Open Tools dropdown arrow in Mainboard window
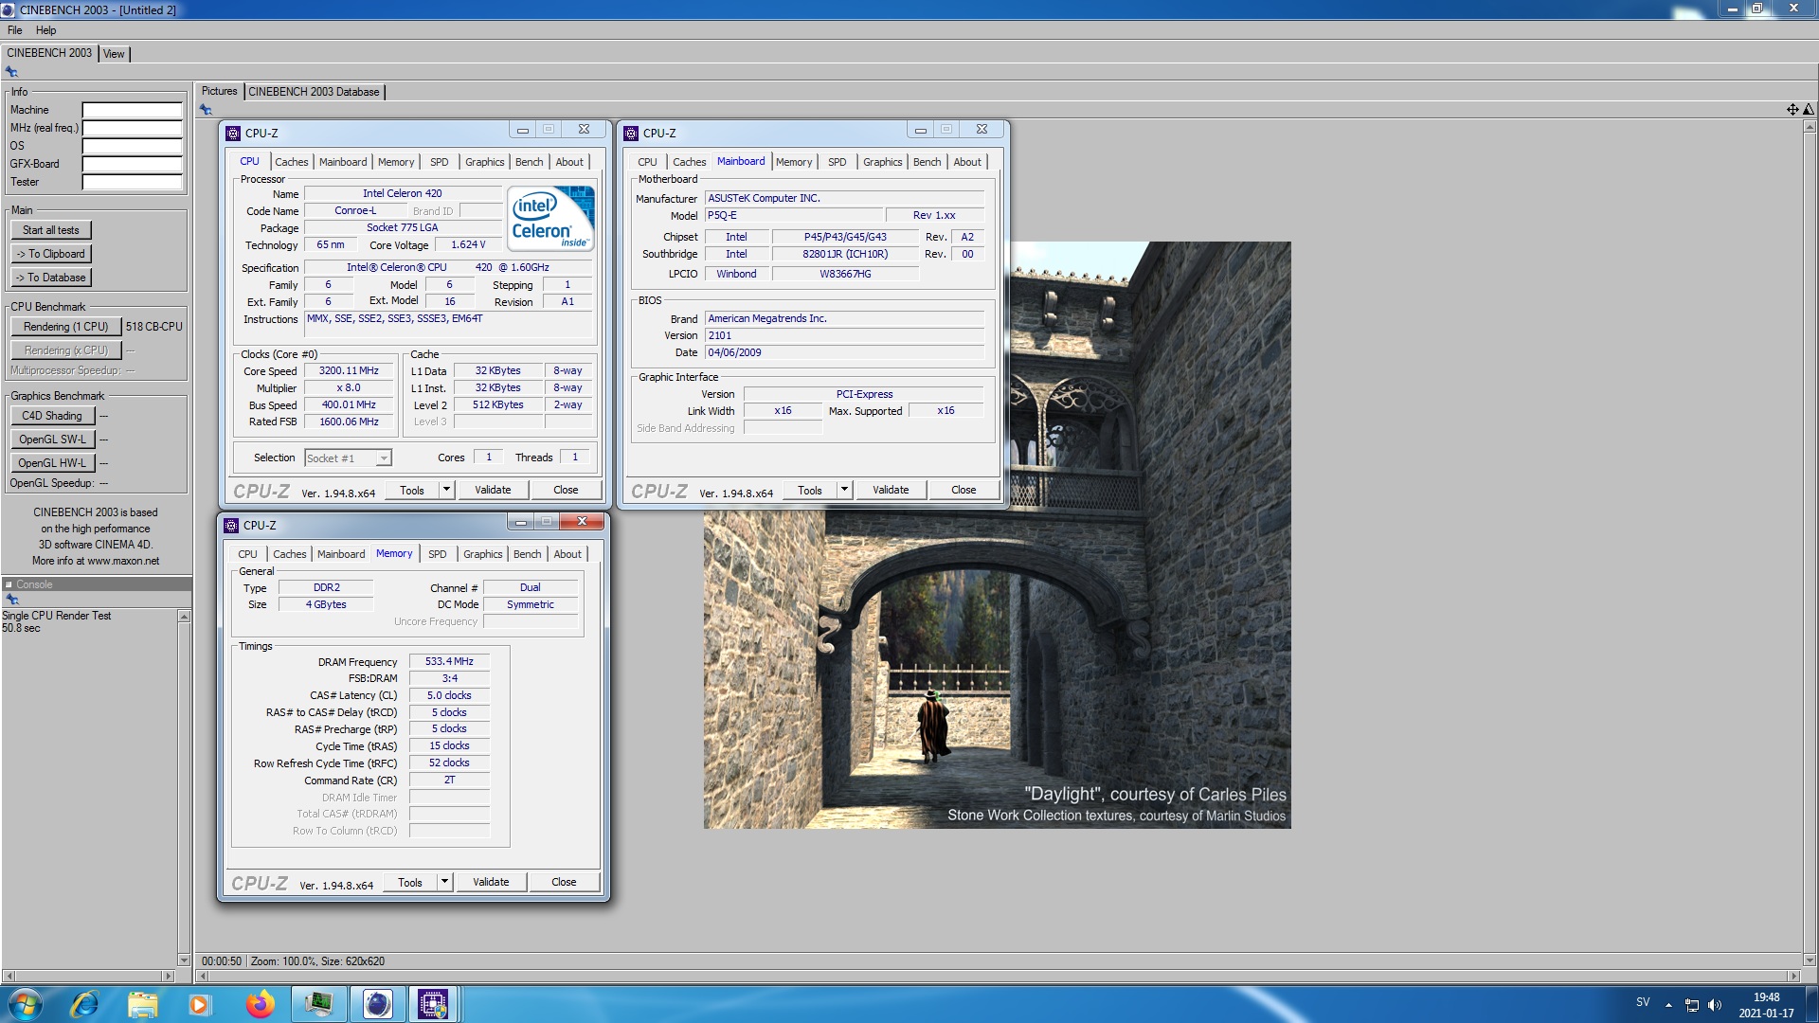 pyautogui.click(x=845, y=490)
